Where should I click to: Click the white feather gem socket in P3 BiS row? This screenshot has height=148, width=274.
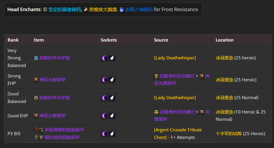pos(112,134)
